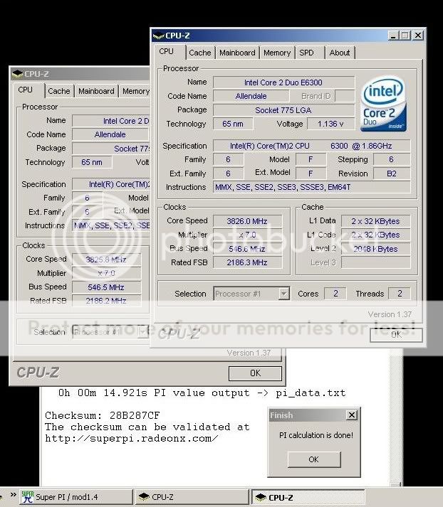Click the Super PI taskbar icon

[x=28, y=496]
